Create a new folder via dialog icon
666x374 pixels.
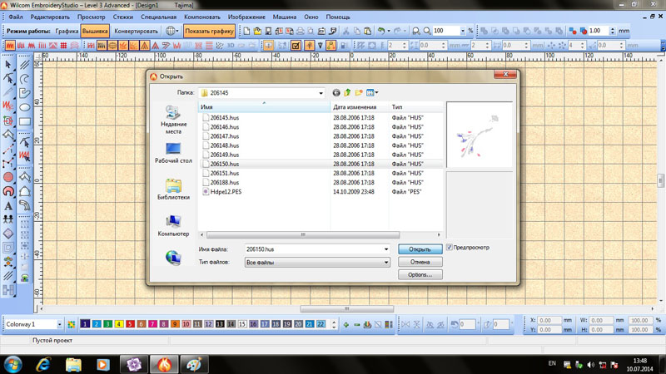pyautogui.click(x=360, y=93)
